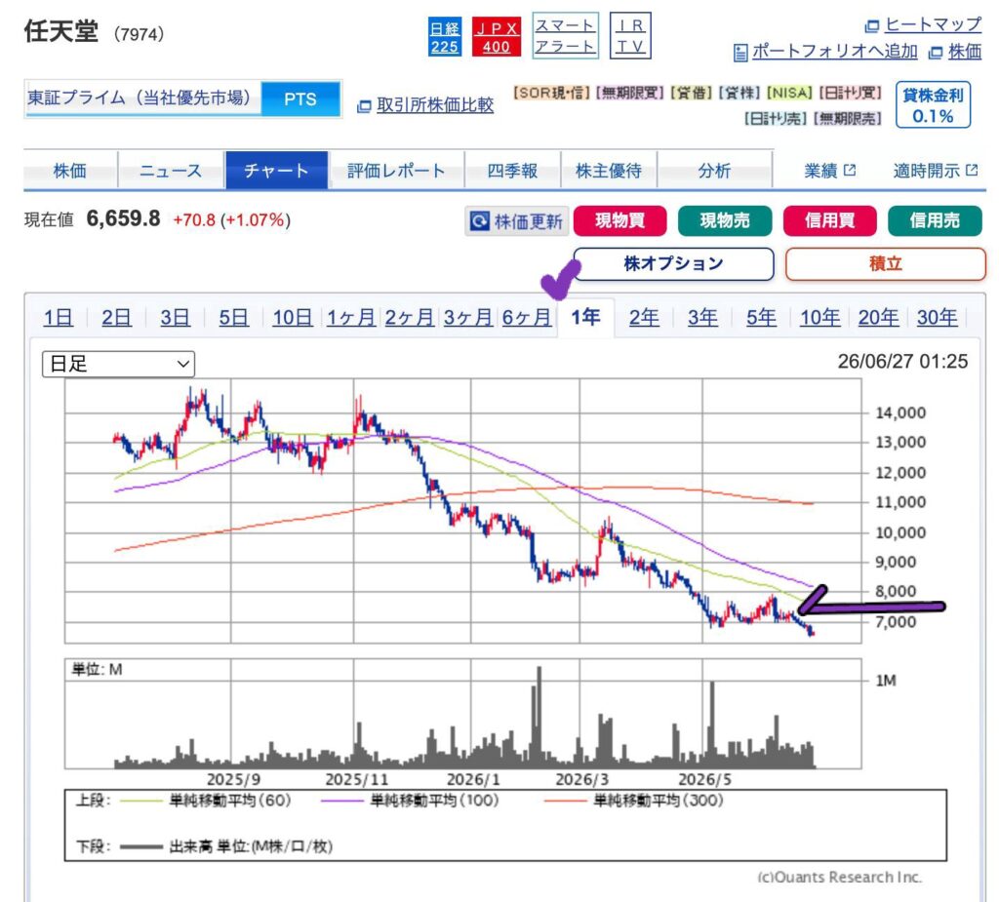Click the 14,000 price axis label
999x902 pixels.
coord(900,412)
